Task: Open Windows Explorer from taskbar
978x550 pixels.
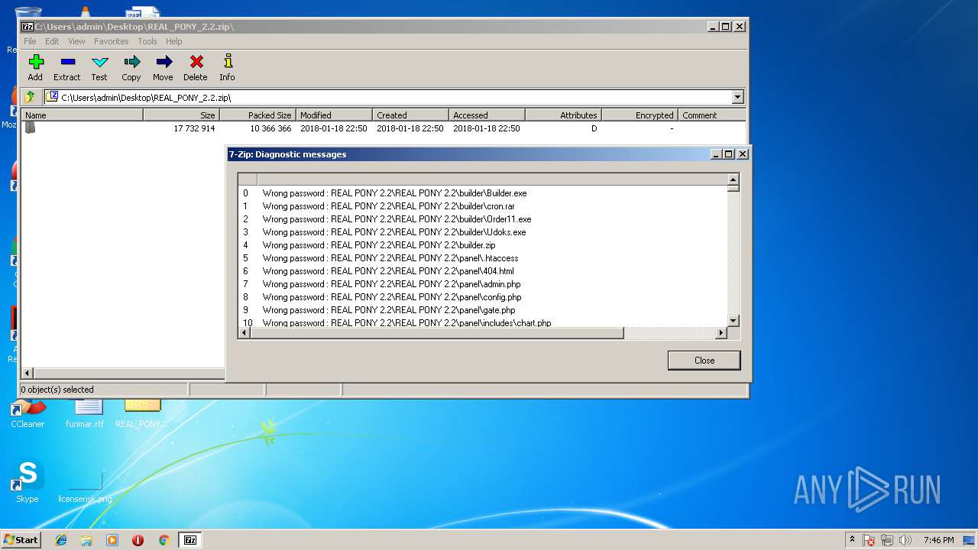Action: click(x=86, y=540)
